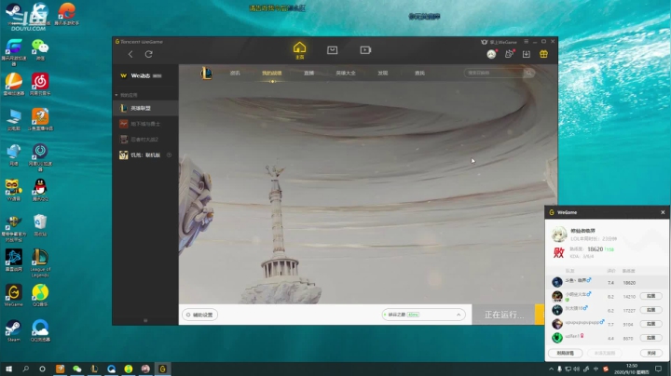Click the button on the uzifan1 row

[650, 338]
